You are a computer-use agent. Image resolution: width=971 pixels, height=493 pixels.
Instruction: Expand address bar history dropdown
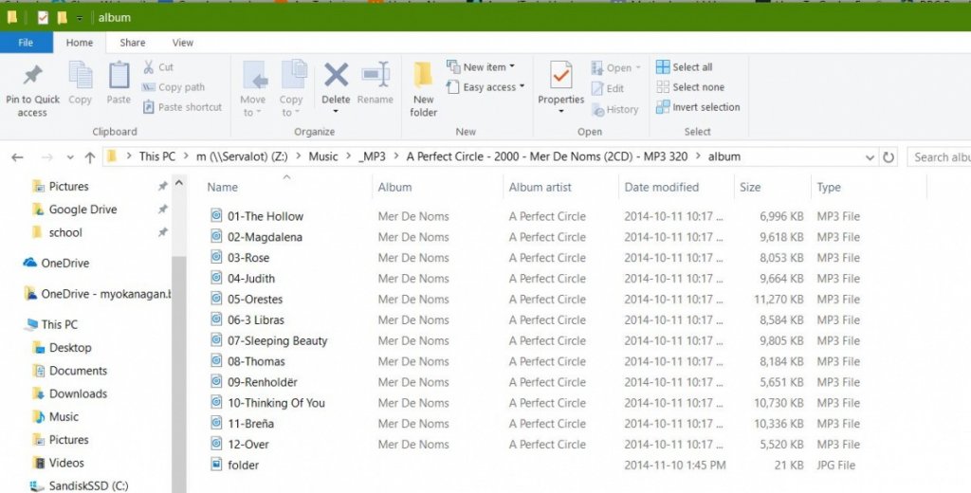pos(870,157)
